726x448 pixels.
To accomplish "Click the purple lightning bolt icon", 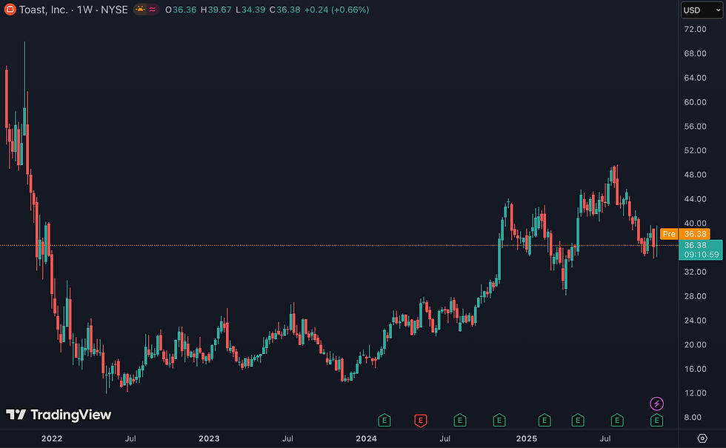I will (656, 404).
